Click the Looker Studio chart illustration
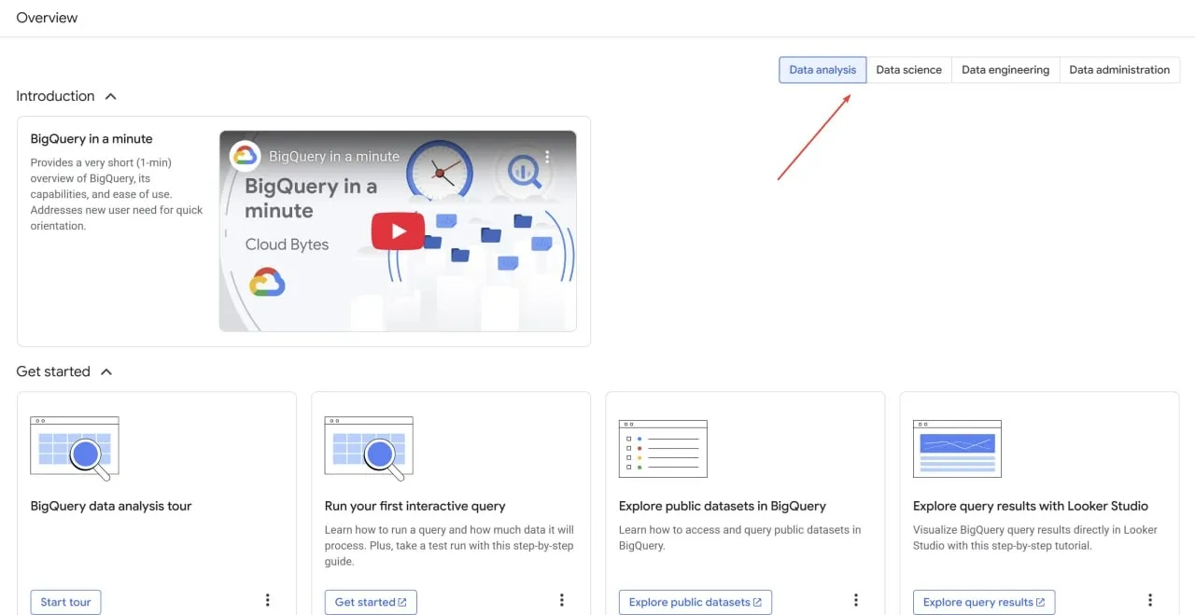 (957, 448)
